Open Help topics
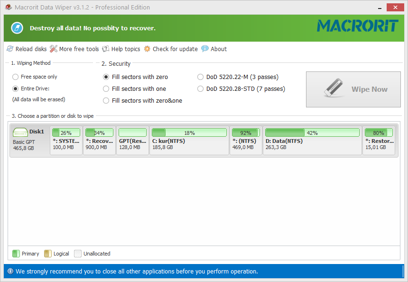 click(121, 49)
